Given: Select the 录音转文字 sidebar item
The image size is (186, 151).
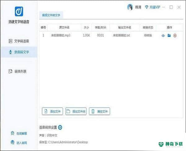Looking at the screenshot, I should click(19, 52).
